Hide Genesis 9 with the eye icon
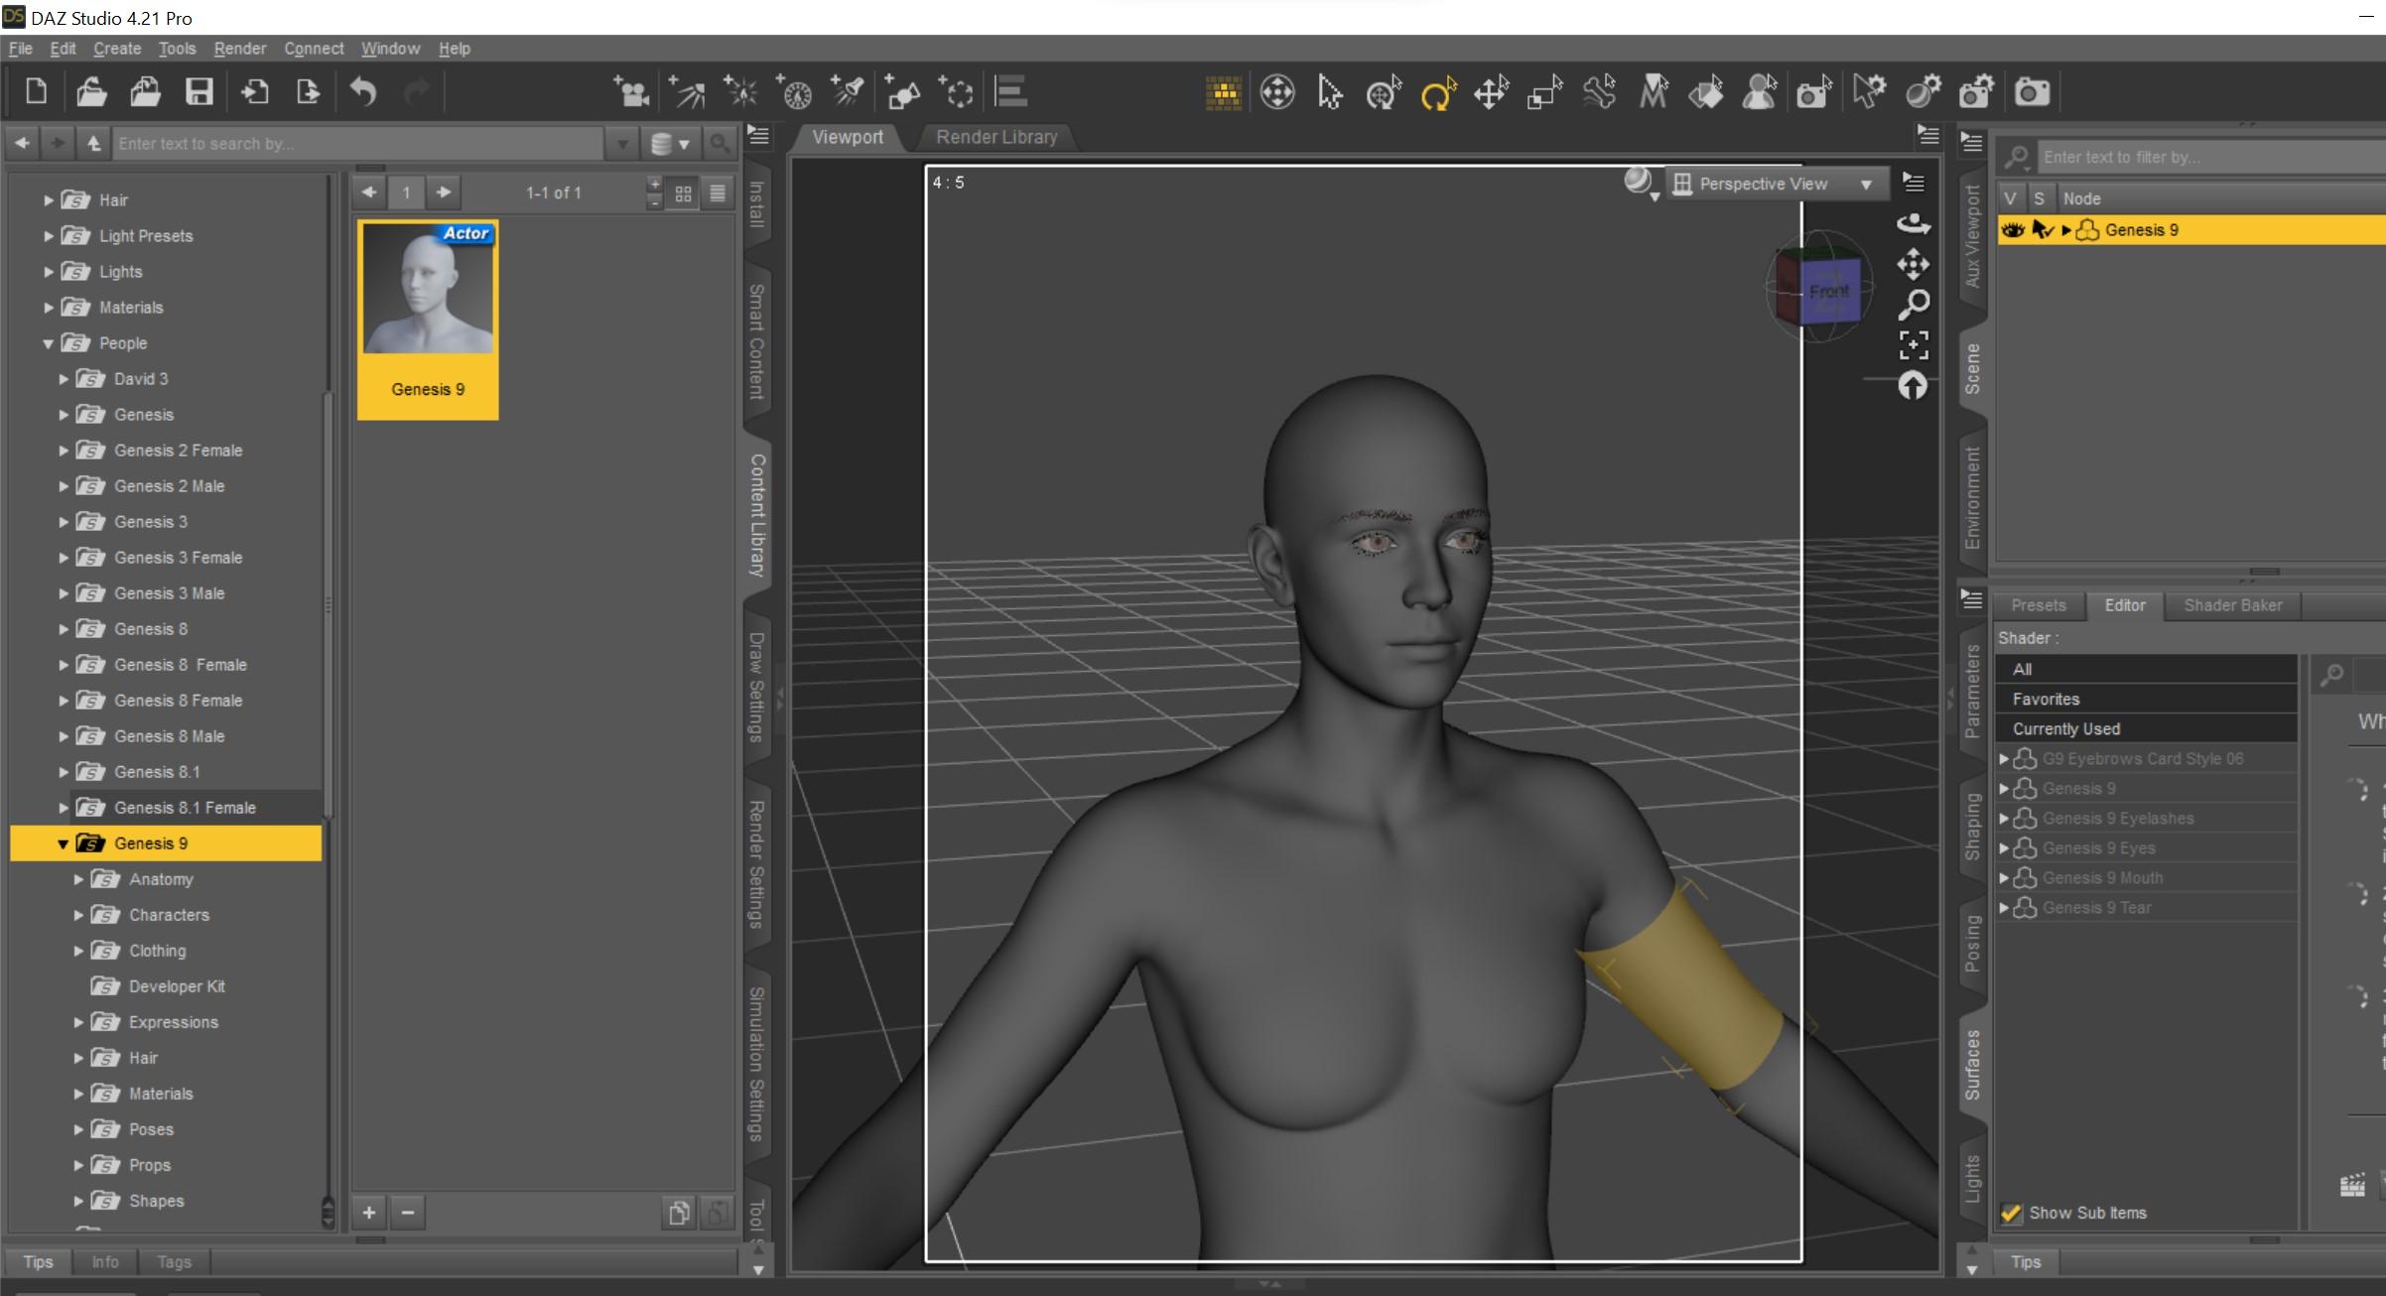The image size is (2386, 1296). tap(2013, 230)
